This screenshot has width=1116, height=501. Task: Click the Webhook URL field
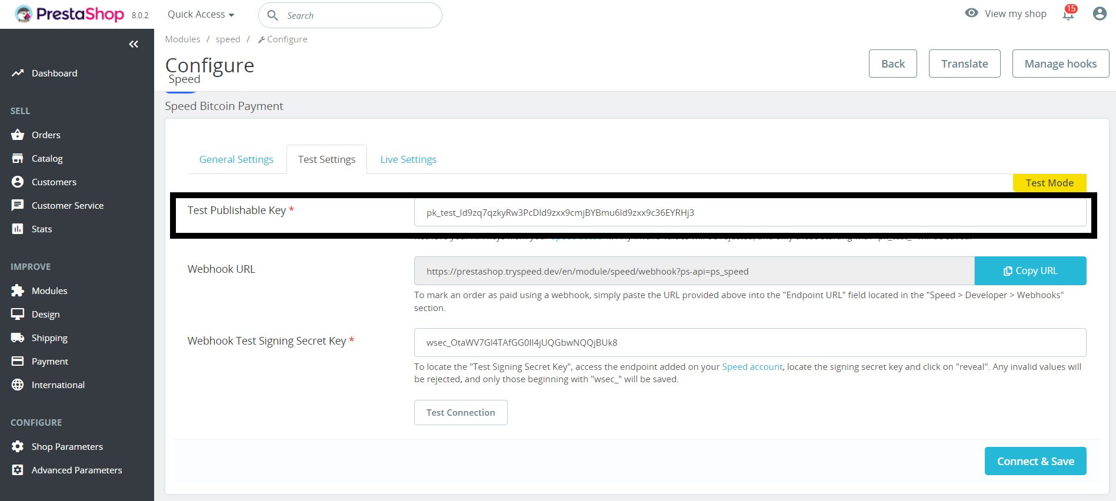pos(694,271)
